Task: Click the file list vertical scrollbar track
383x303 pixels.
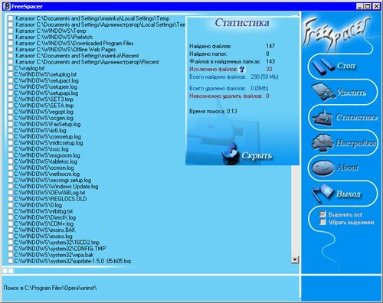Action: [295, 210]
